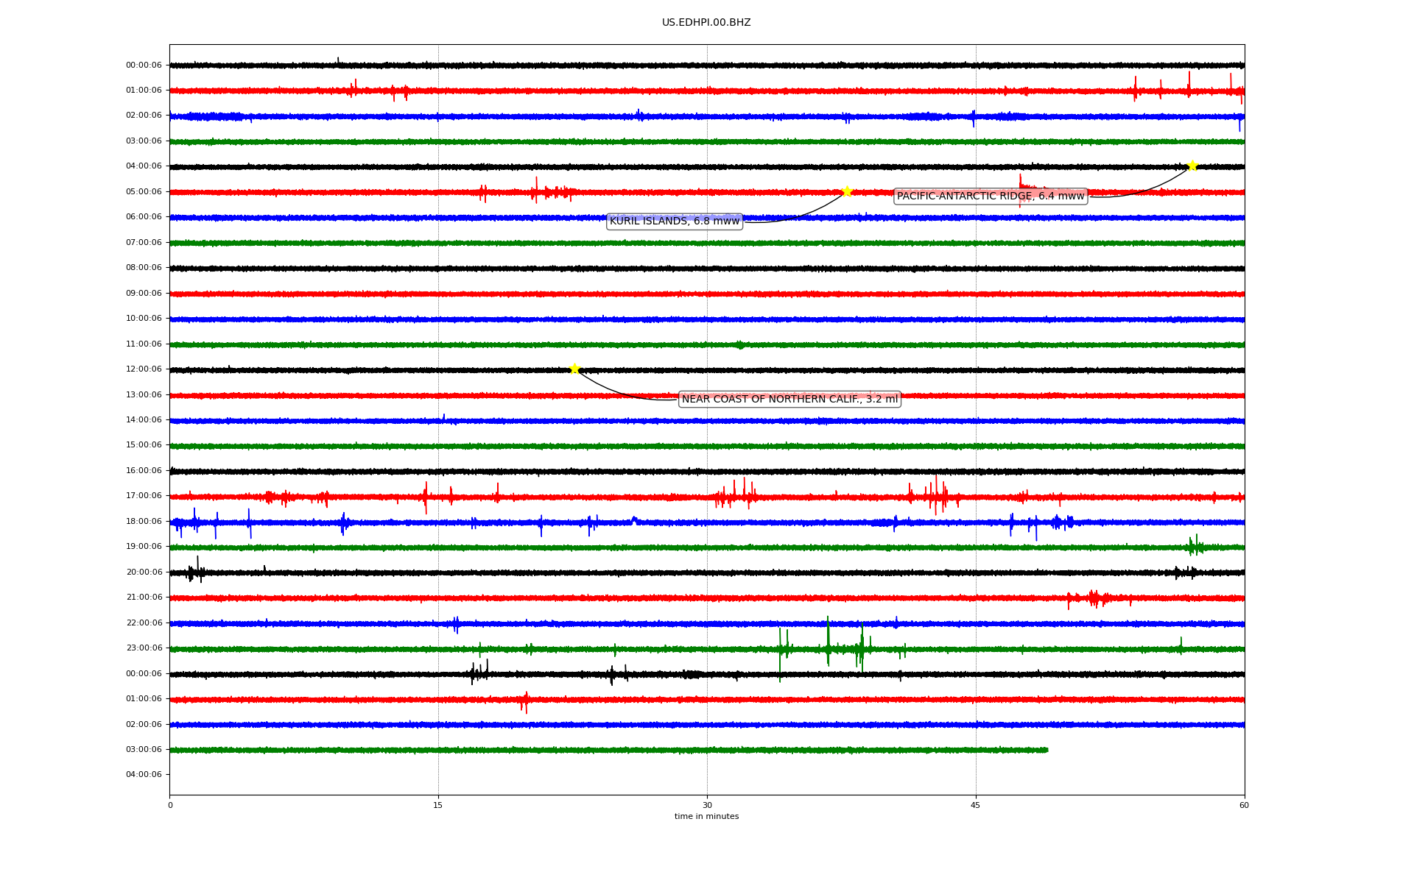Click the 10:00:06 row label
1414x883 pixels.
pyautogui.click(x=144, y=318)
